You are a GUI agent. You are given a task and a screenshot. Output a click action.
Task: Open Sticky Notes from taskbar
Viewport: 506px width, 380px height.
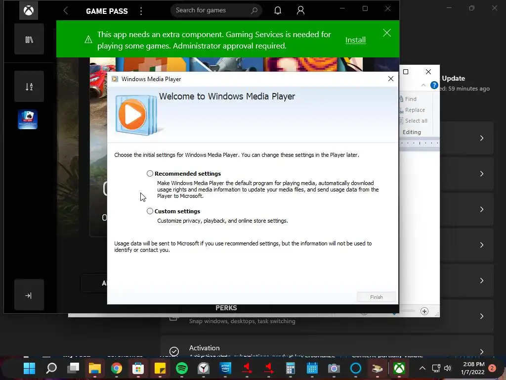(x=160, y=368)
